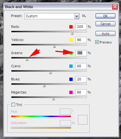Viewport: 121px width, 139px height.
Task: Open the Custom preset combo box
Action: (x=52, y=16)
